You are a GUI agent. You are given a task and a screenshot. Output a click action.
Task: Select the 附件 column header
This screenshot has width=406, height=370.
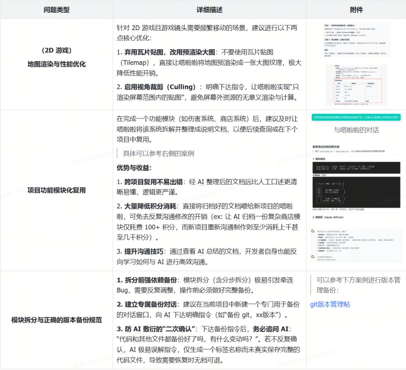click(356, 10)
